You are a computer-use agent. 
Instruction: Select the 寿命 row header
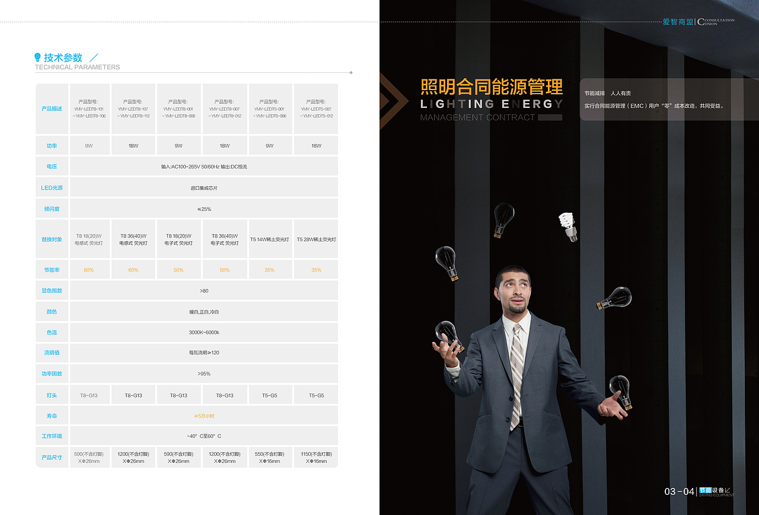click(x=52, y=416)
